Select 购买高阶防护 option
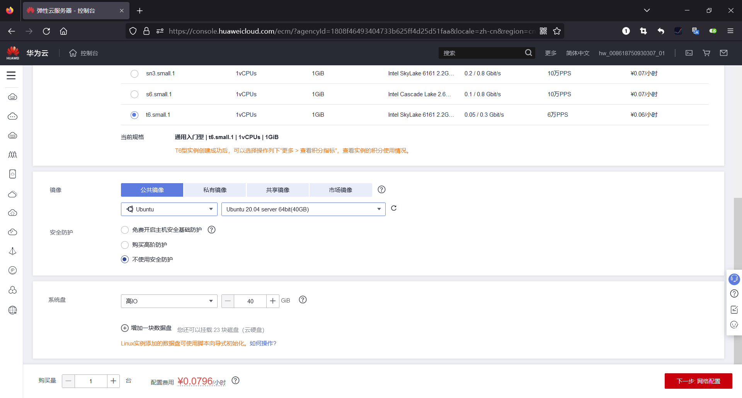Image resolution: width=742 pixels, height=398 pixels. 125,245
